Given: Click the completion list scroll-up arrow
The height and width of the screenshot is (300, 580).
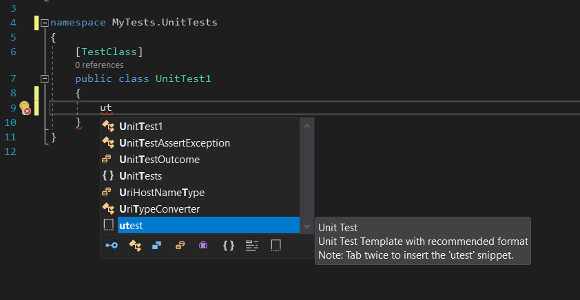Looking at the screenshot, I should (307, 126).
